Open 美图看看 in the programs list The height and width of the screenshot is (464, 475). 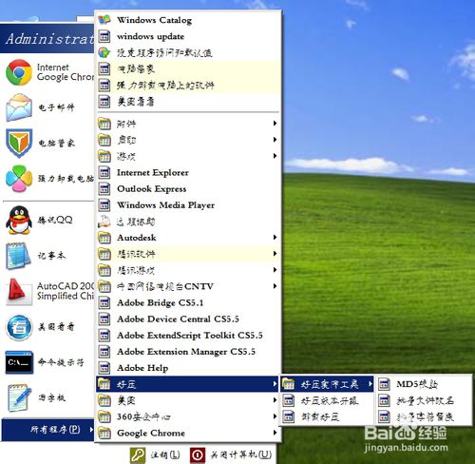click(x=189, y=102)
